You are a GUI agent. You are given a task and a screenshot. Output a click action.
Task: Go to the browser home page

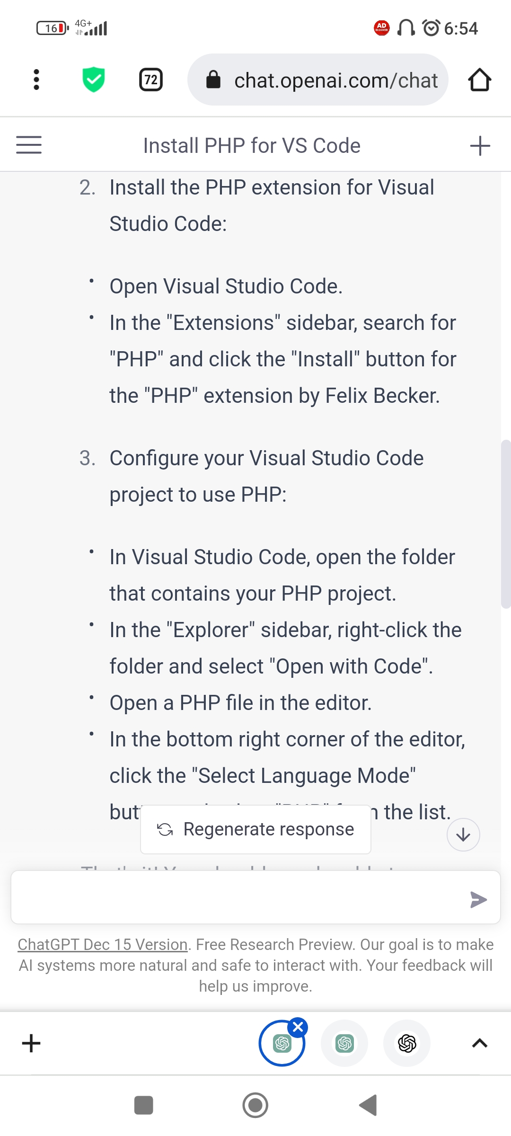pos(479,80)
